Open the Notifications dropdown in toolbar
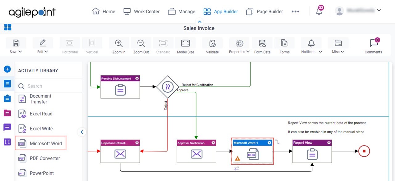Viewport: 395px width, 181px height. pos(312,46)
